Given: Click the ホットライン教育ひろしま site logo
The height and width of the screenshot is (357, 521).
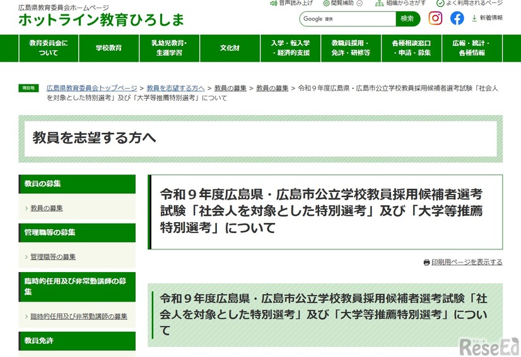Looking at the screenshot, I should tap(101, 20).
